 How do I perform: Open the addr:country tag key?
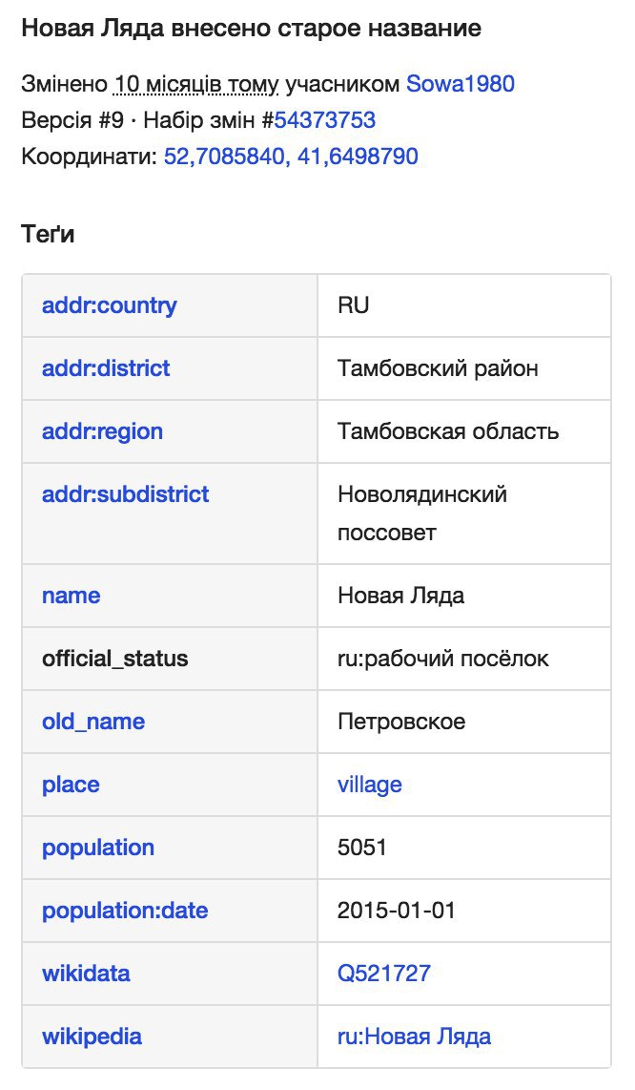[x=109, y=305]
